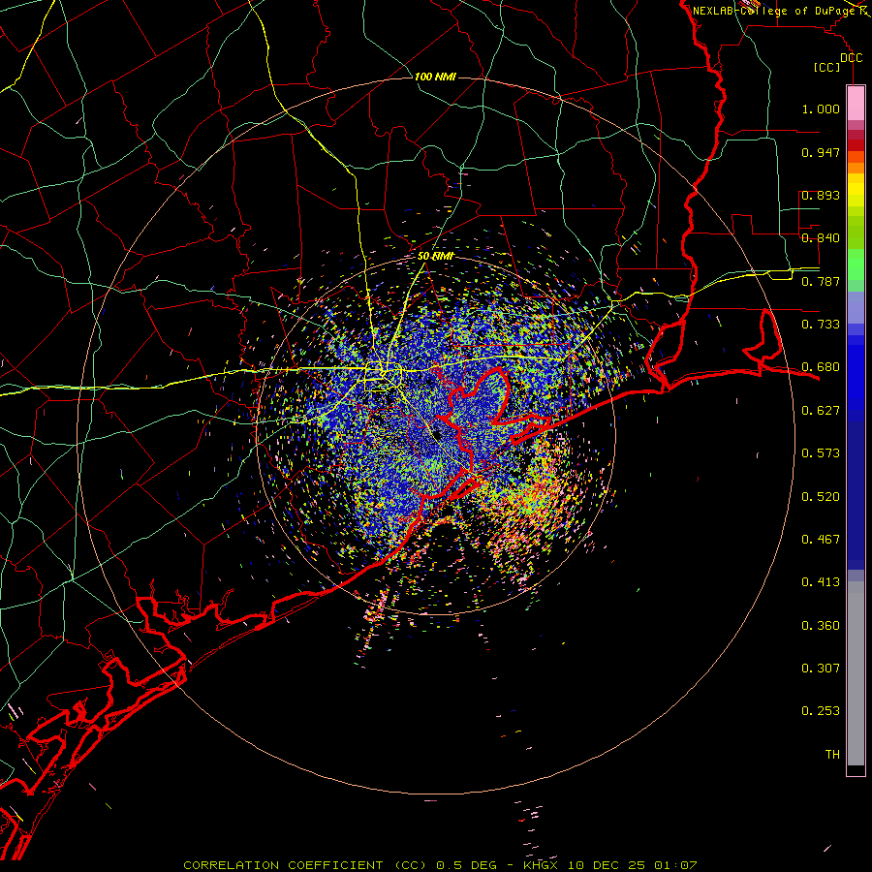Image resolution: width=872 pixels, height=872 pixels.
Task: Click the 0.680 scale value
Action: coord(821,367)
